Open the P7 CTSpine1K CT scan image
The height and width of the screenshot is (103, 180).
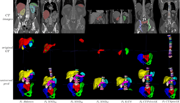point(169,17)
